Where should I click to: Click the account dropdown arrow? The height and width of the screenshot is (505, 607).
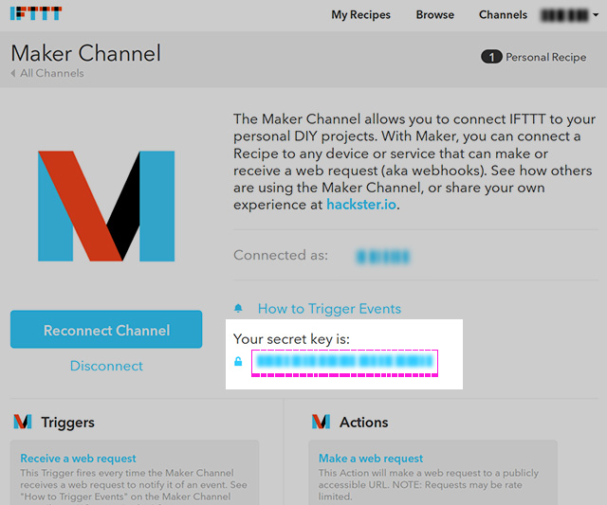(x=596, y=15)
